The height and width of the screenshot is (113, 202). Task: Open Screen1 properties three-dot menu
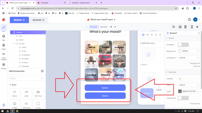coord(199,33)
